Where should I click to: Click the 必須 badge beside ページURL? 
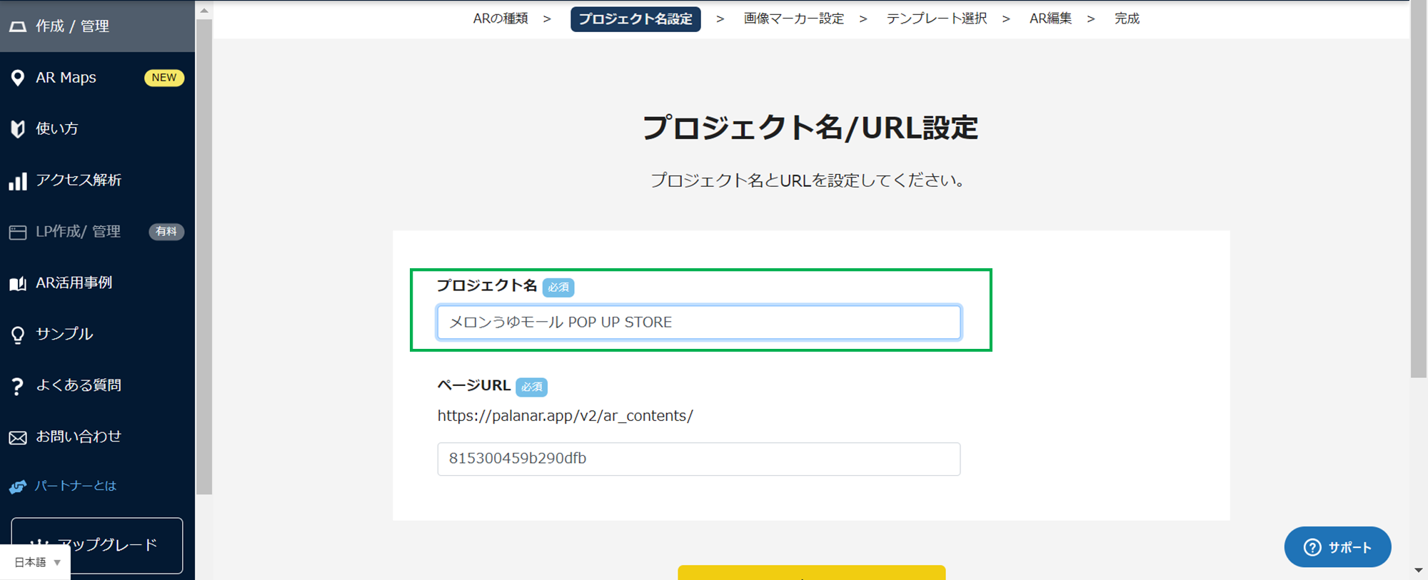click(532, 387)
